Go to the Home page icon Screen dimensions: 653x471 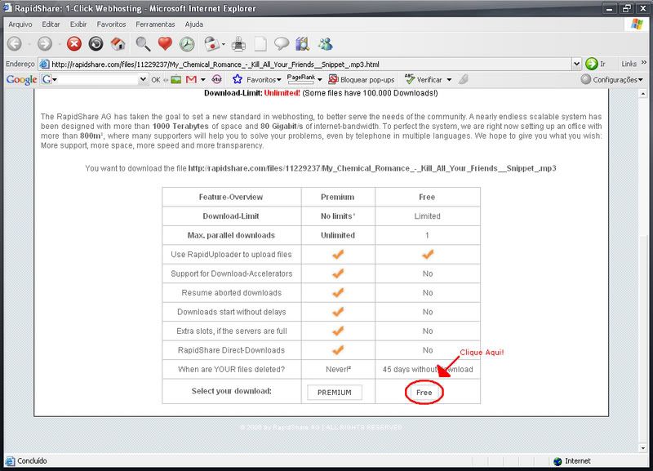coord(118,44)
